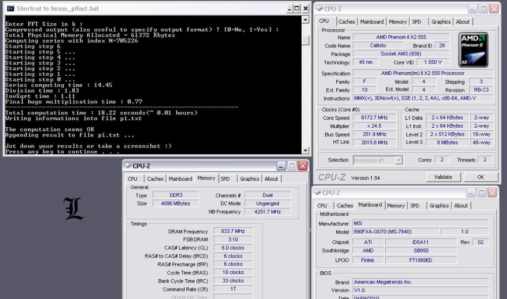Image resolution: width=507 pixels, height=299 pixels.
Task: Select About tab in the processor info window
Action: (463, 22)
